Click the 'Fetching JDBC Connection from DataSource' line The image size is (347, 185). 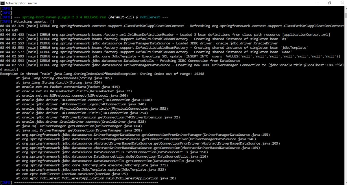pos(120,61)
